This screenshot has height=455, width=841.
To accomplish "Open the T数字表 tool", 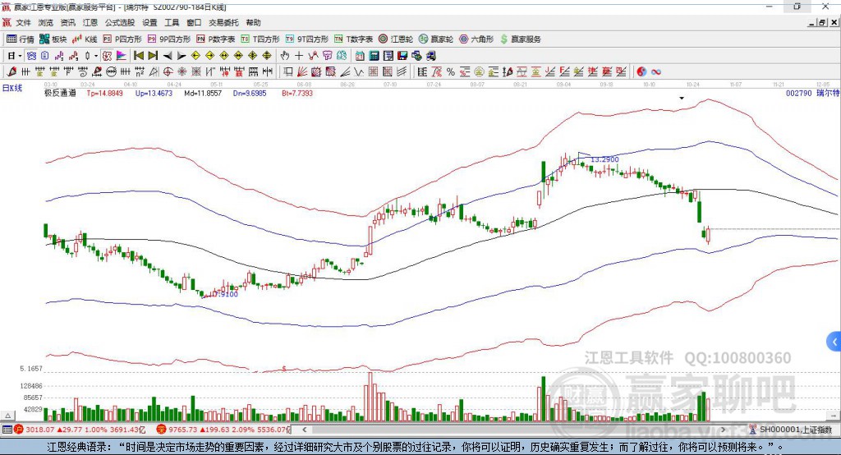I will click(353, 39).
